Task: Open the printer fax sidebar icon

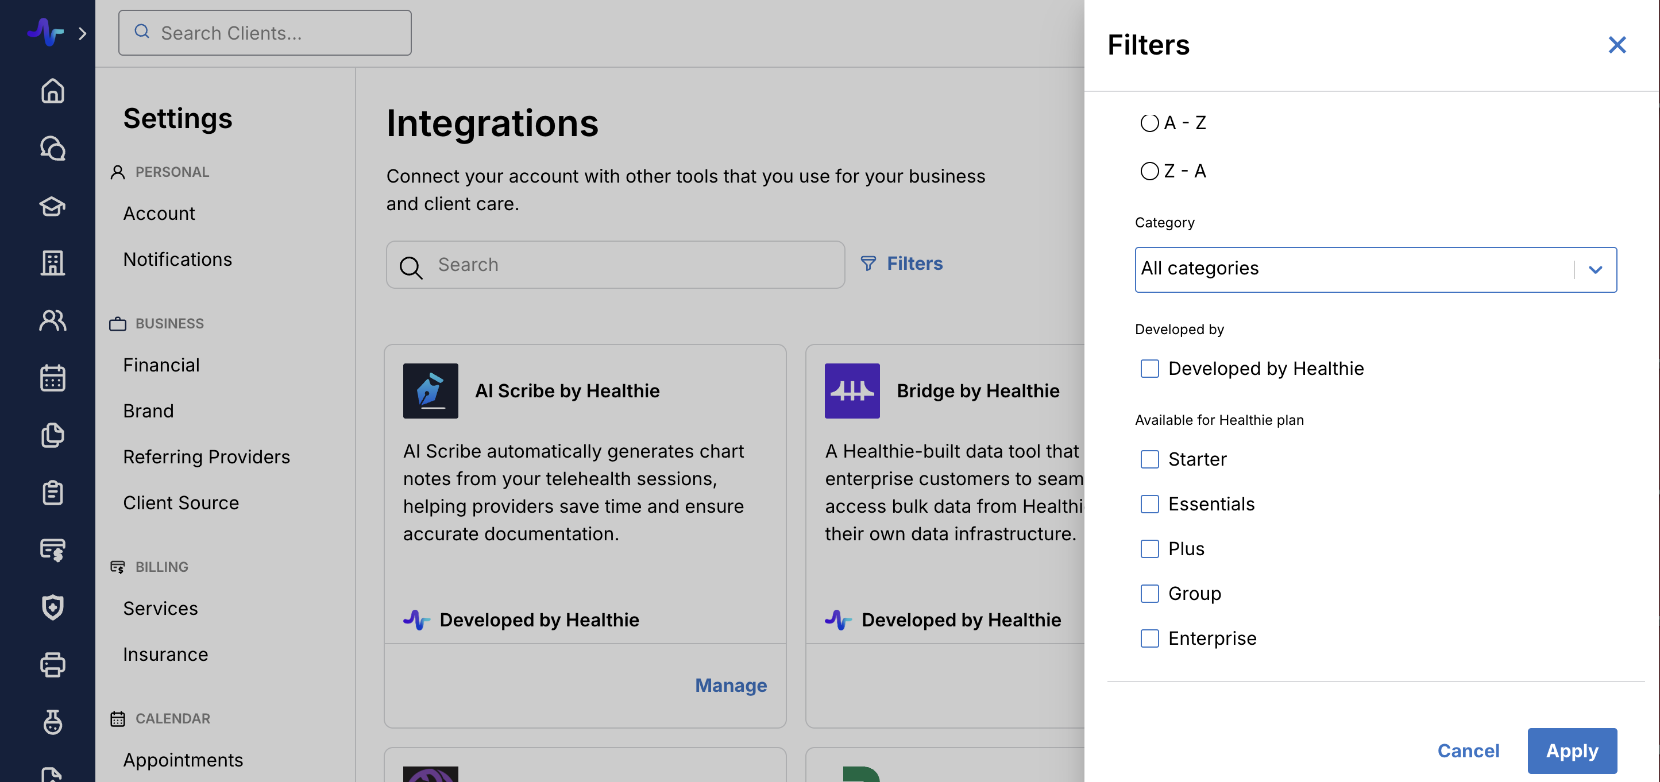Action: (52, 664)
